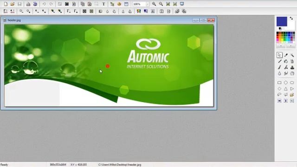
Task: Select the Blur drop tool
Action: (279, 73)
